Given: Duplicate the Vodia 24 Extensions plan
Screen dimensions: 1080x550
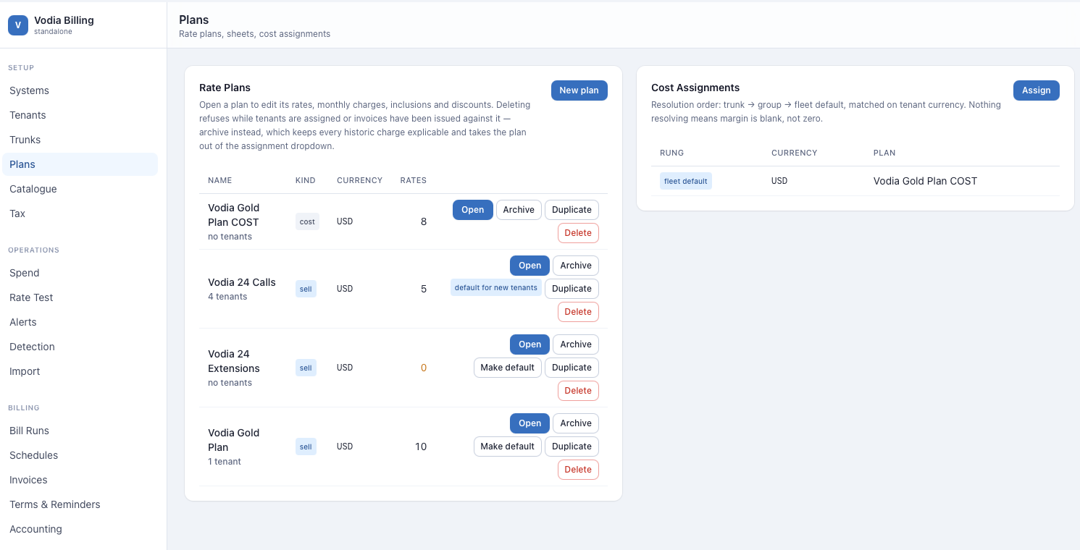Looking at the screenshot, I should coord(572,368).
